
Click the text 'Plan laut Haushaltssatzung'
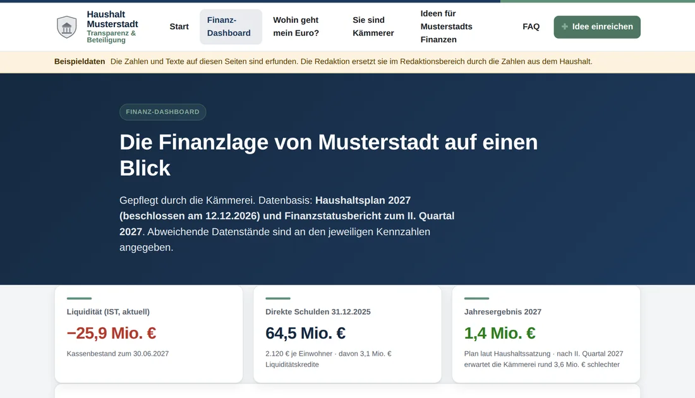tap(507, 354)
